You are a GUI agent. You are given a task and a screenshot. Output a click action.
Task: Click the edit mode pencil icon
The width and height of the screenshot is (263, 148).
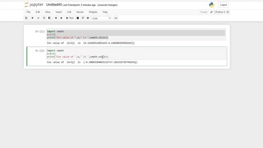coord(212,12)
